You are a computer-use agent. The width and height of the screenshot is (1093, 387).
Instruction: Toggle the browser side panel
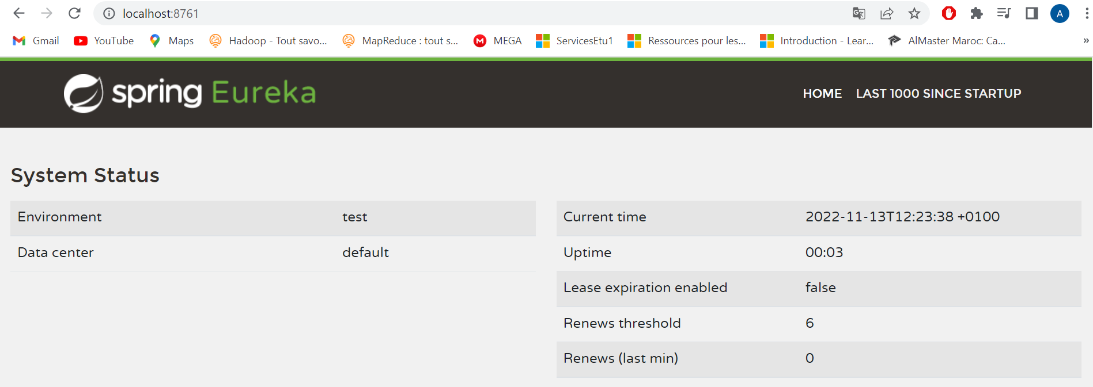tap(1031, 13)
